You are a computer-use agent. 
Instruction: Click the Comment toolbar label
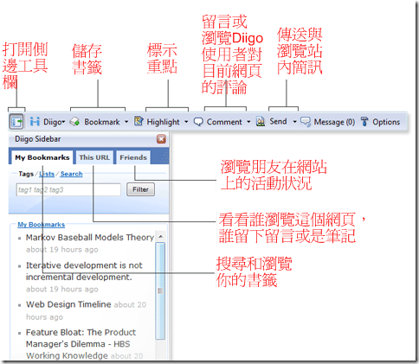[224, 122]
